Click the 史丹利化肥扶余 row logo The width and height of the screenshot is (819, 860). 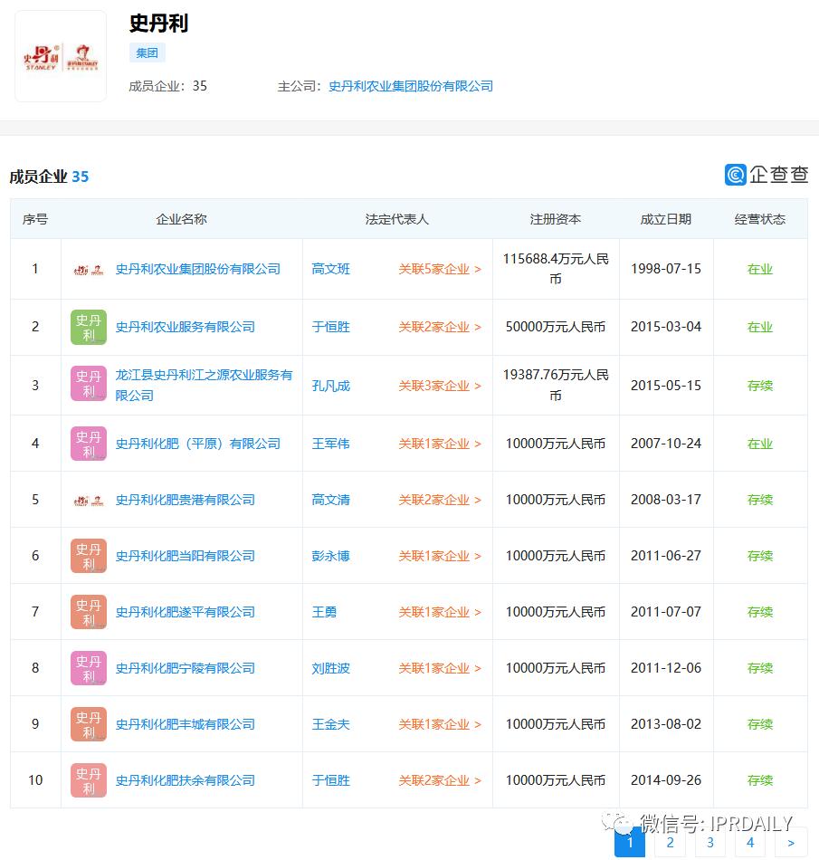(x=88, y=779)
